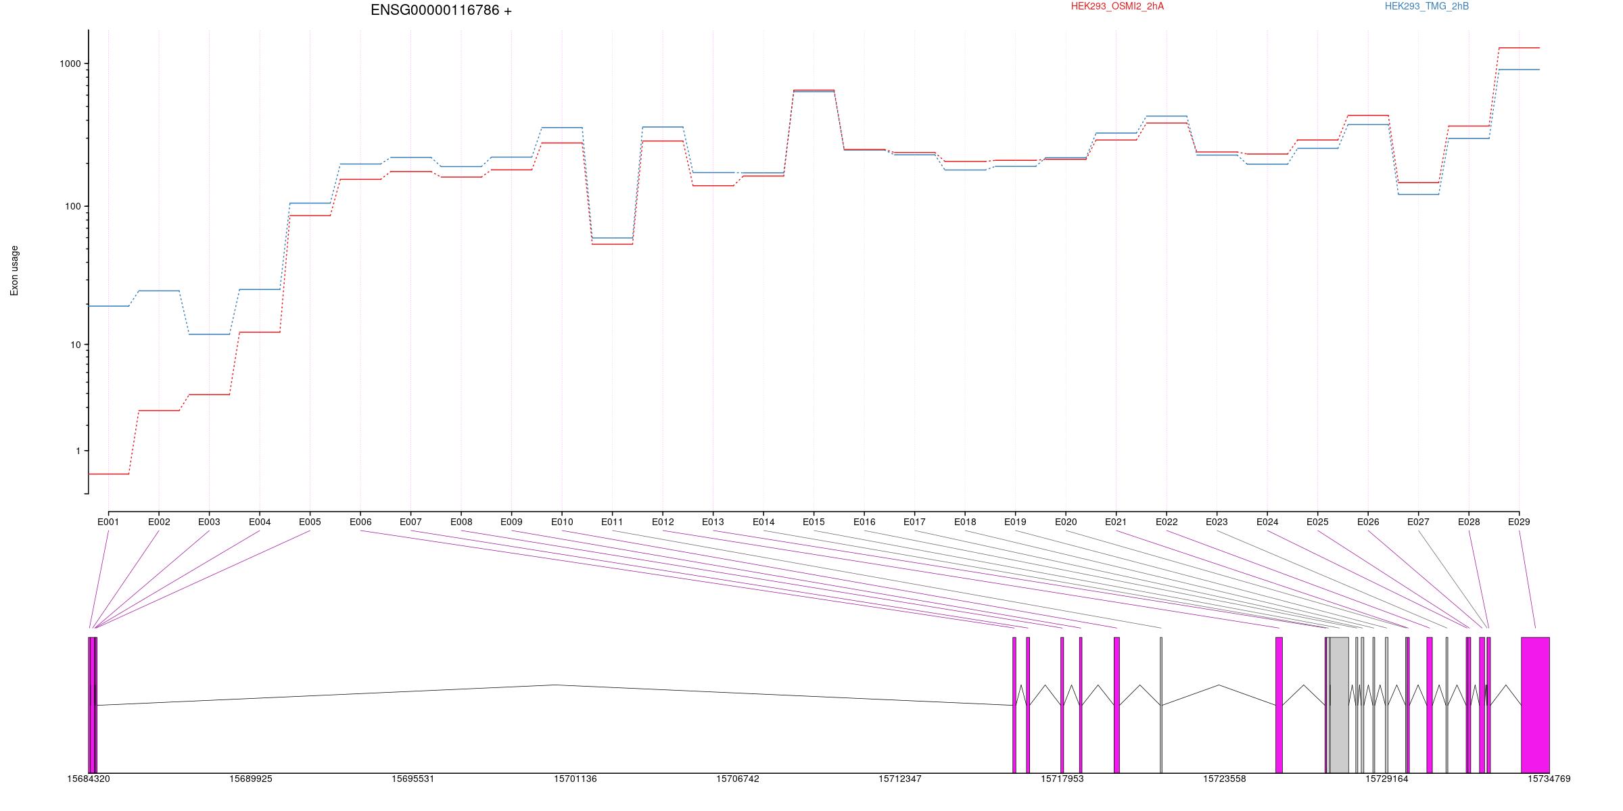Click the y-axis tick label 100
1623x811 pixels.
point(72,206)
